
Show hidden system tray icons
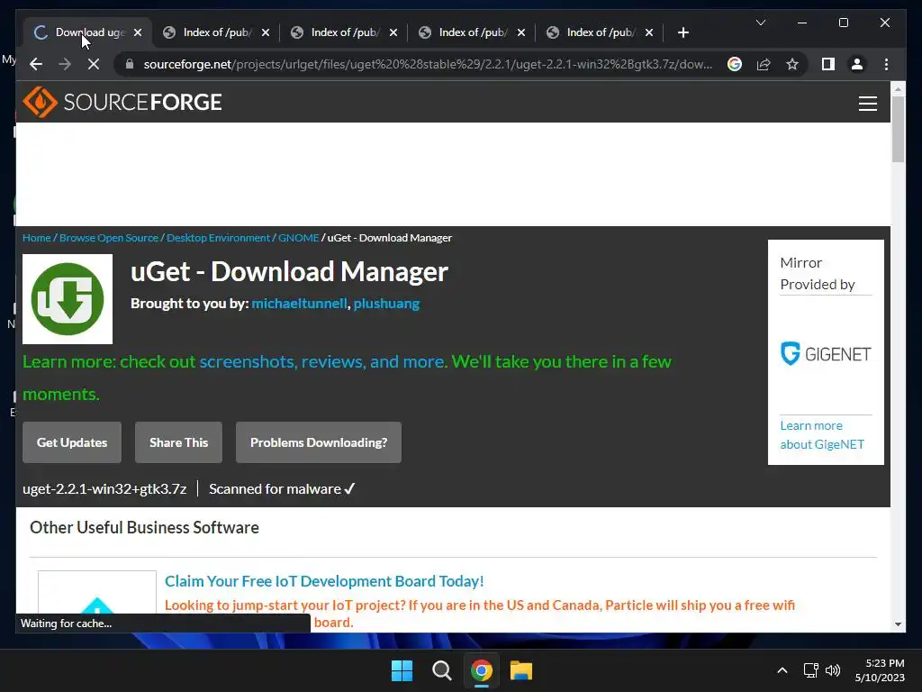click(x=782, y=670)
